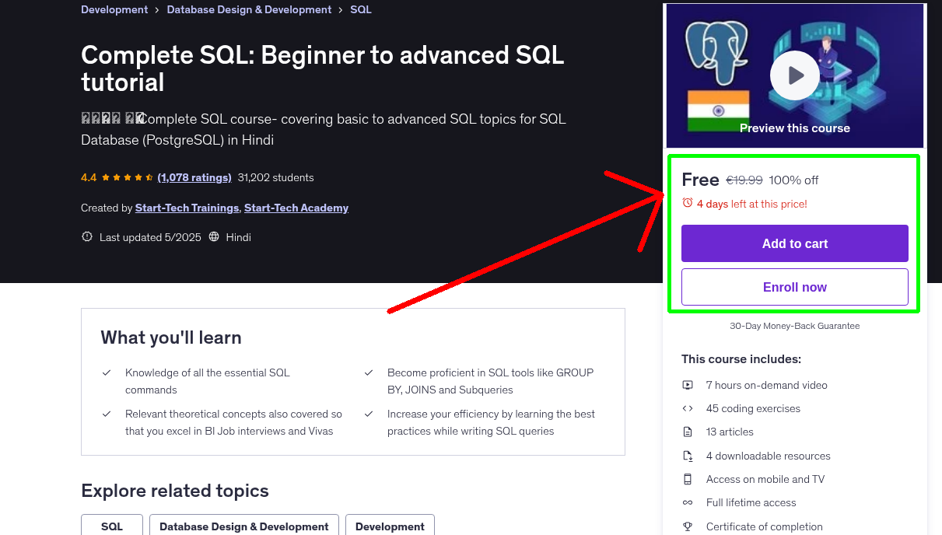Click the 100% off text
The height and width of the screenshot is (535, 942).
coord(793,180)
